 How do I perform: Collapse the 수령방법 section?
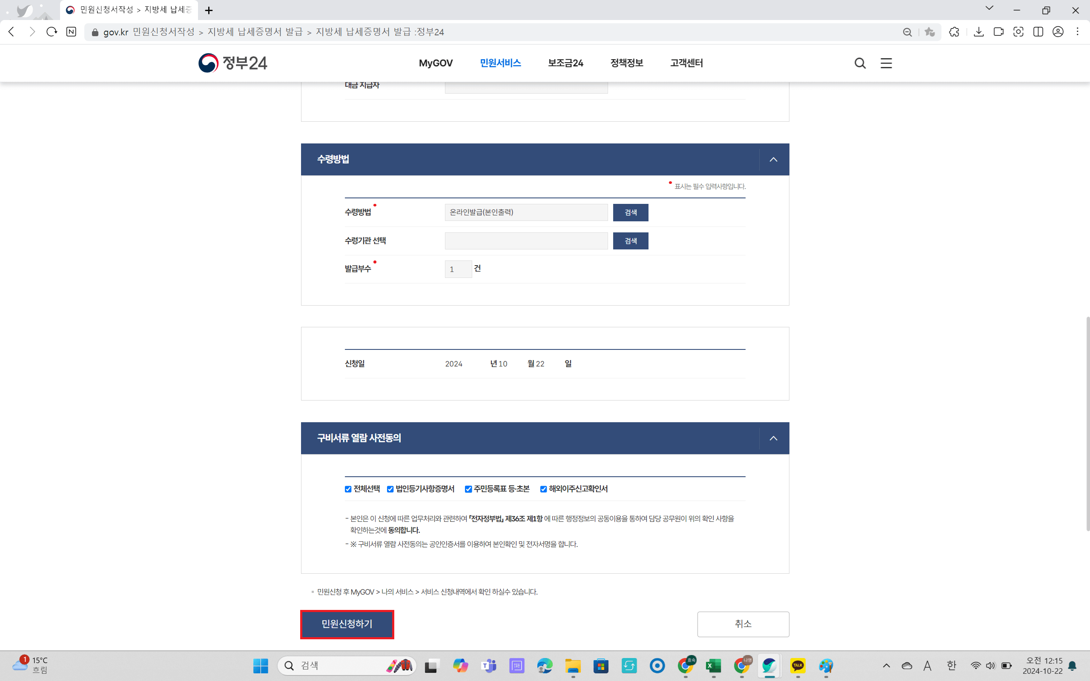point(773,158)
